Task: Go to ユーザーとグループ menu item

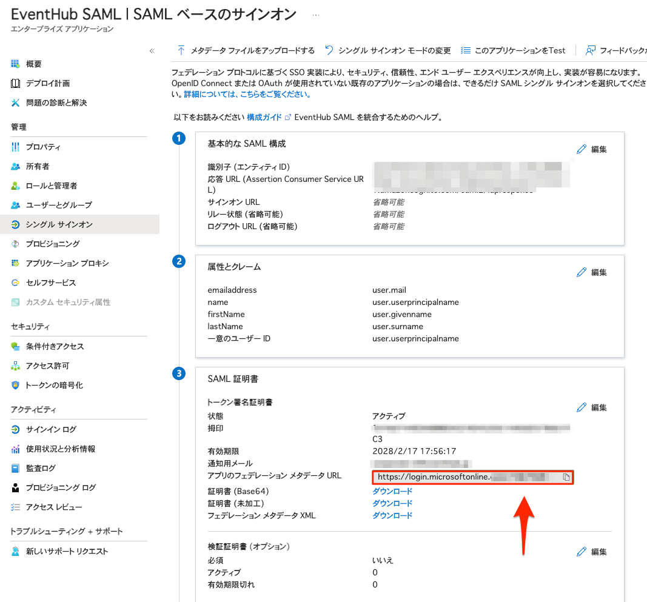Action: pyautogui.click(x=59, y=205)
